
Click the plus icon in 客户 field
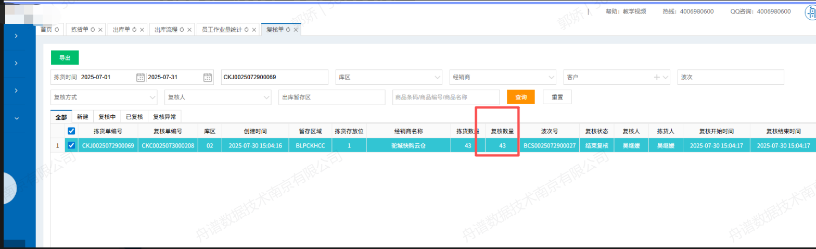(x=657, y=77)
